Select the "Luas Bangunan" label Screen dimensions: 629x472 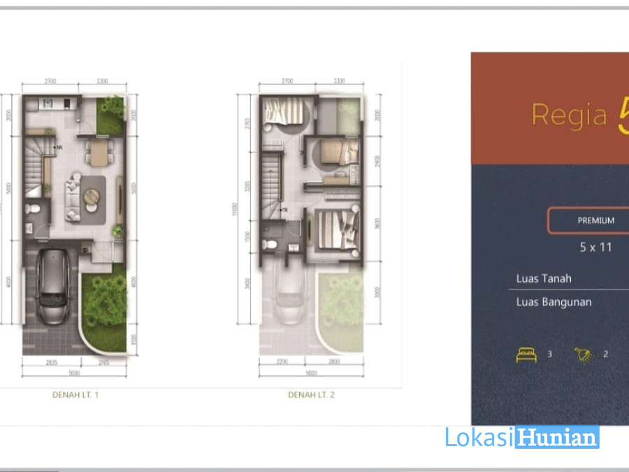coord(554,302)
